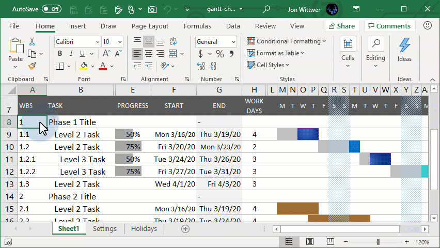Expand the Cells group dropdown
Image resolution: width=440 pixels, height=248 pixels.
348,66
